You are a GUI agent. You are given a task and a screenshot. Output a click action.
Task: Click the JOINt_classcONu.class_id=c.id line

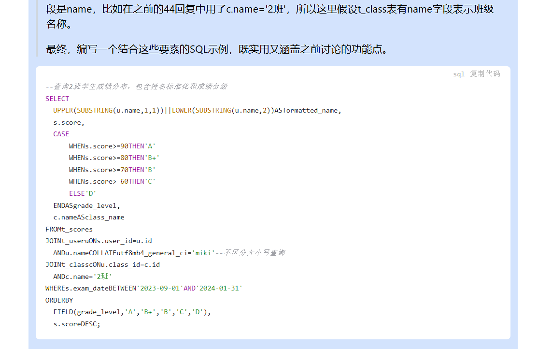[102, 265]
